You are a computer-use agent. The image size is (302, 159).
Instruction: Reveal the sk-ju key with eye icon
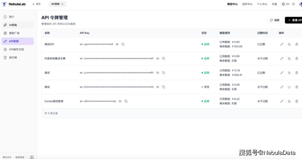point(158,73)
